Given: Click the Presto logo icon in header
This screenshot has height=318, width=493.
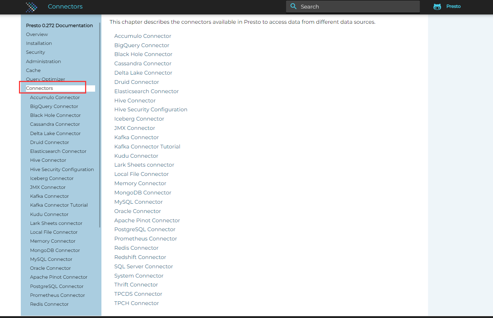Looking at the screenshot, I should tap(32, 7).
